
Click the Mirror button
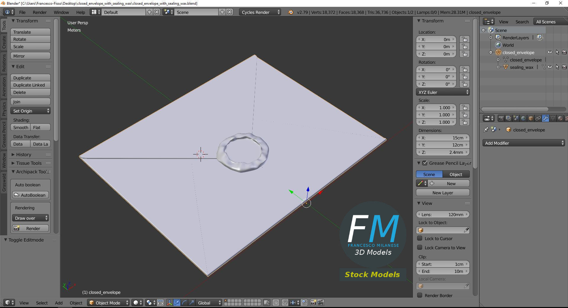pyautogui.click(x=30, y=56)
